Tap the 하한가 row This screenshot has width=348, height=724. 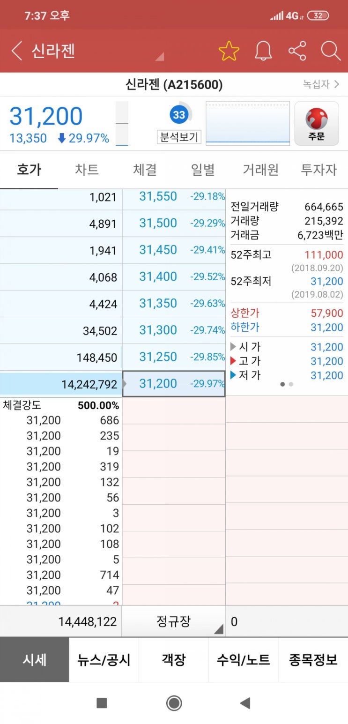tap(287, 328)
